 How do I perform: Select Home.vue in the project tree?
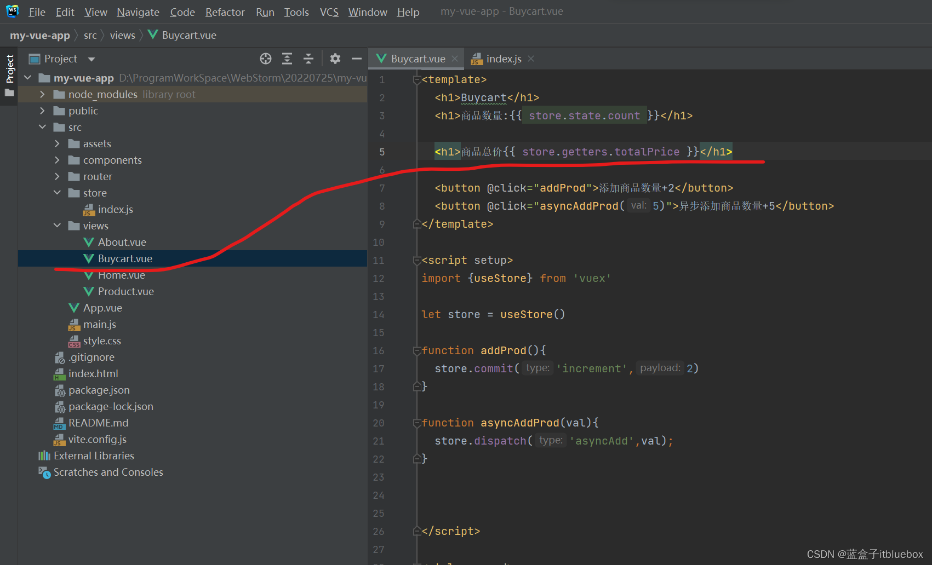pyautogui.click(x=121, y=275)
